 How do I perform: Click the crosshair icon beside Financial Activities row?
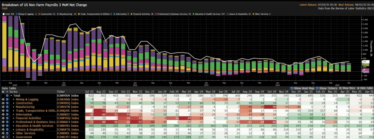click(3, 118)
